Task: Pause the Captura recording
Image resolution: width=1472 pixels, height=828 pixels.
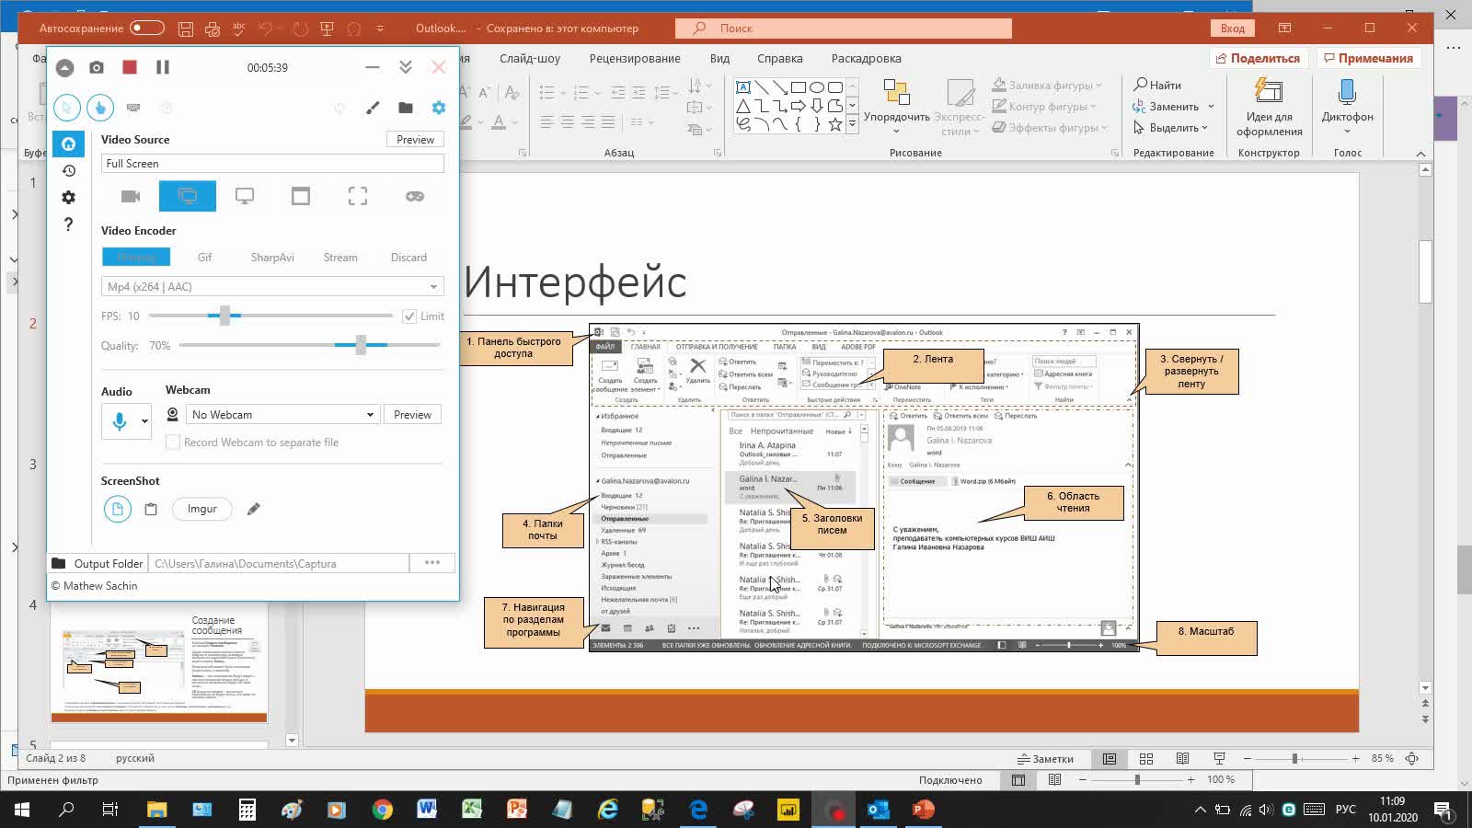Action: 163,67
